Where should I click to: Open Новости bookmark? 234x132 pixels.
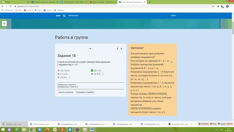pos(48,10)
